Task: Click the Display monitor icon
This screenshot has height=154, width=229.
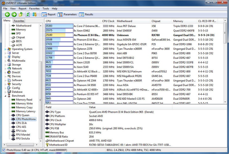Action: (x=9, y=57)
